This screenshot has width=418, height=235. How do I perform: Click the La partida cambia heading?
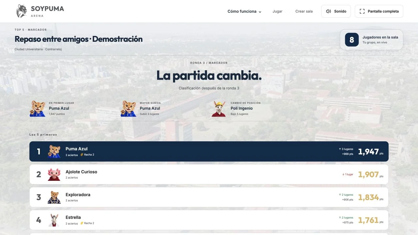coord(209,76)
